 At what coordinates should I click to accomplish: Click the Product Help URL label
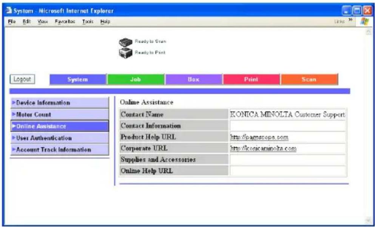148,137
